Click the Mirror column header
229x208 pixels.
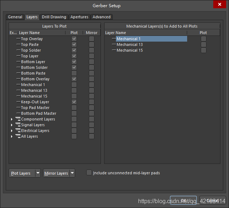point(92,33)
